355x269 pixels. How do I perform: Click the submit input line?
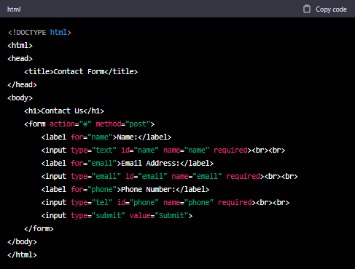point(117,215)
